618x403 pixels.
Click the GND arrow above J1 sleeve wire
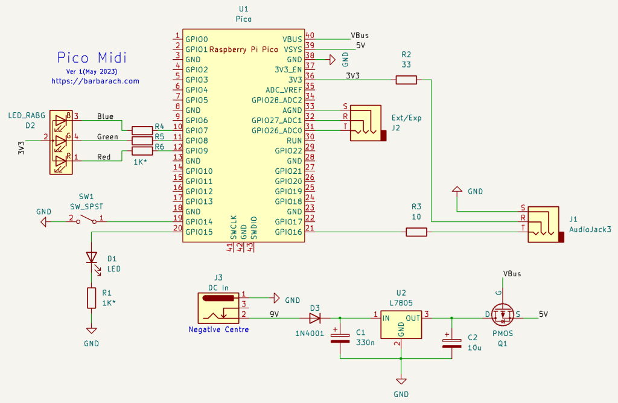(x=457, y=189)
